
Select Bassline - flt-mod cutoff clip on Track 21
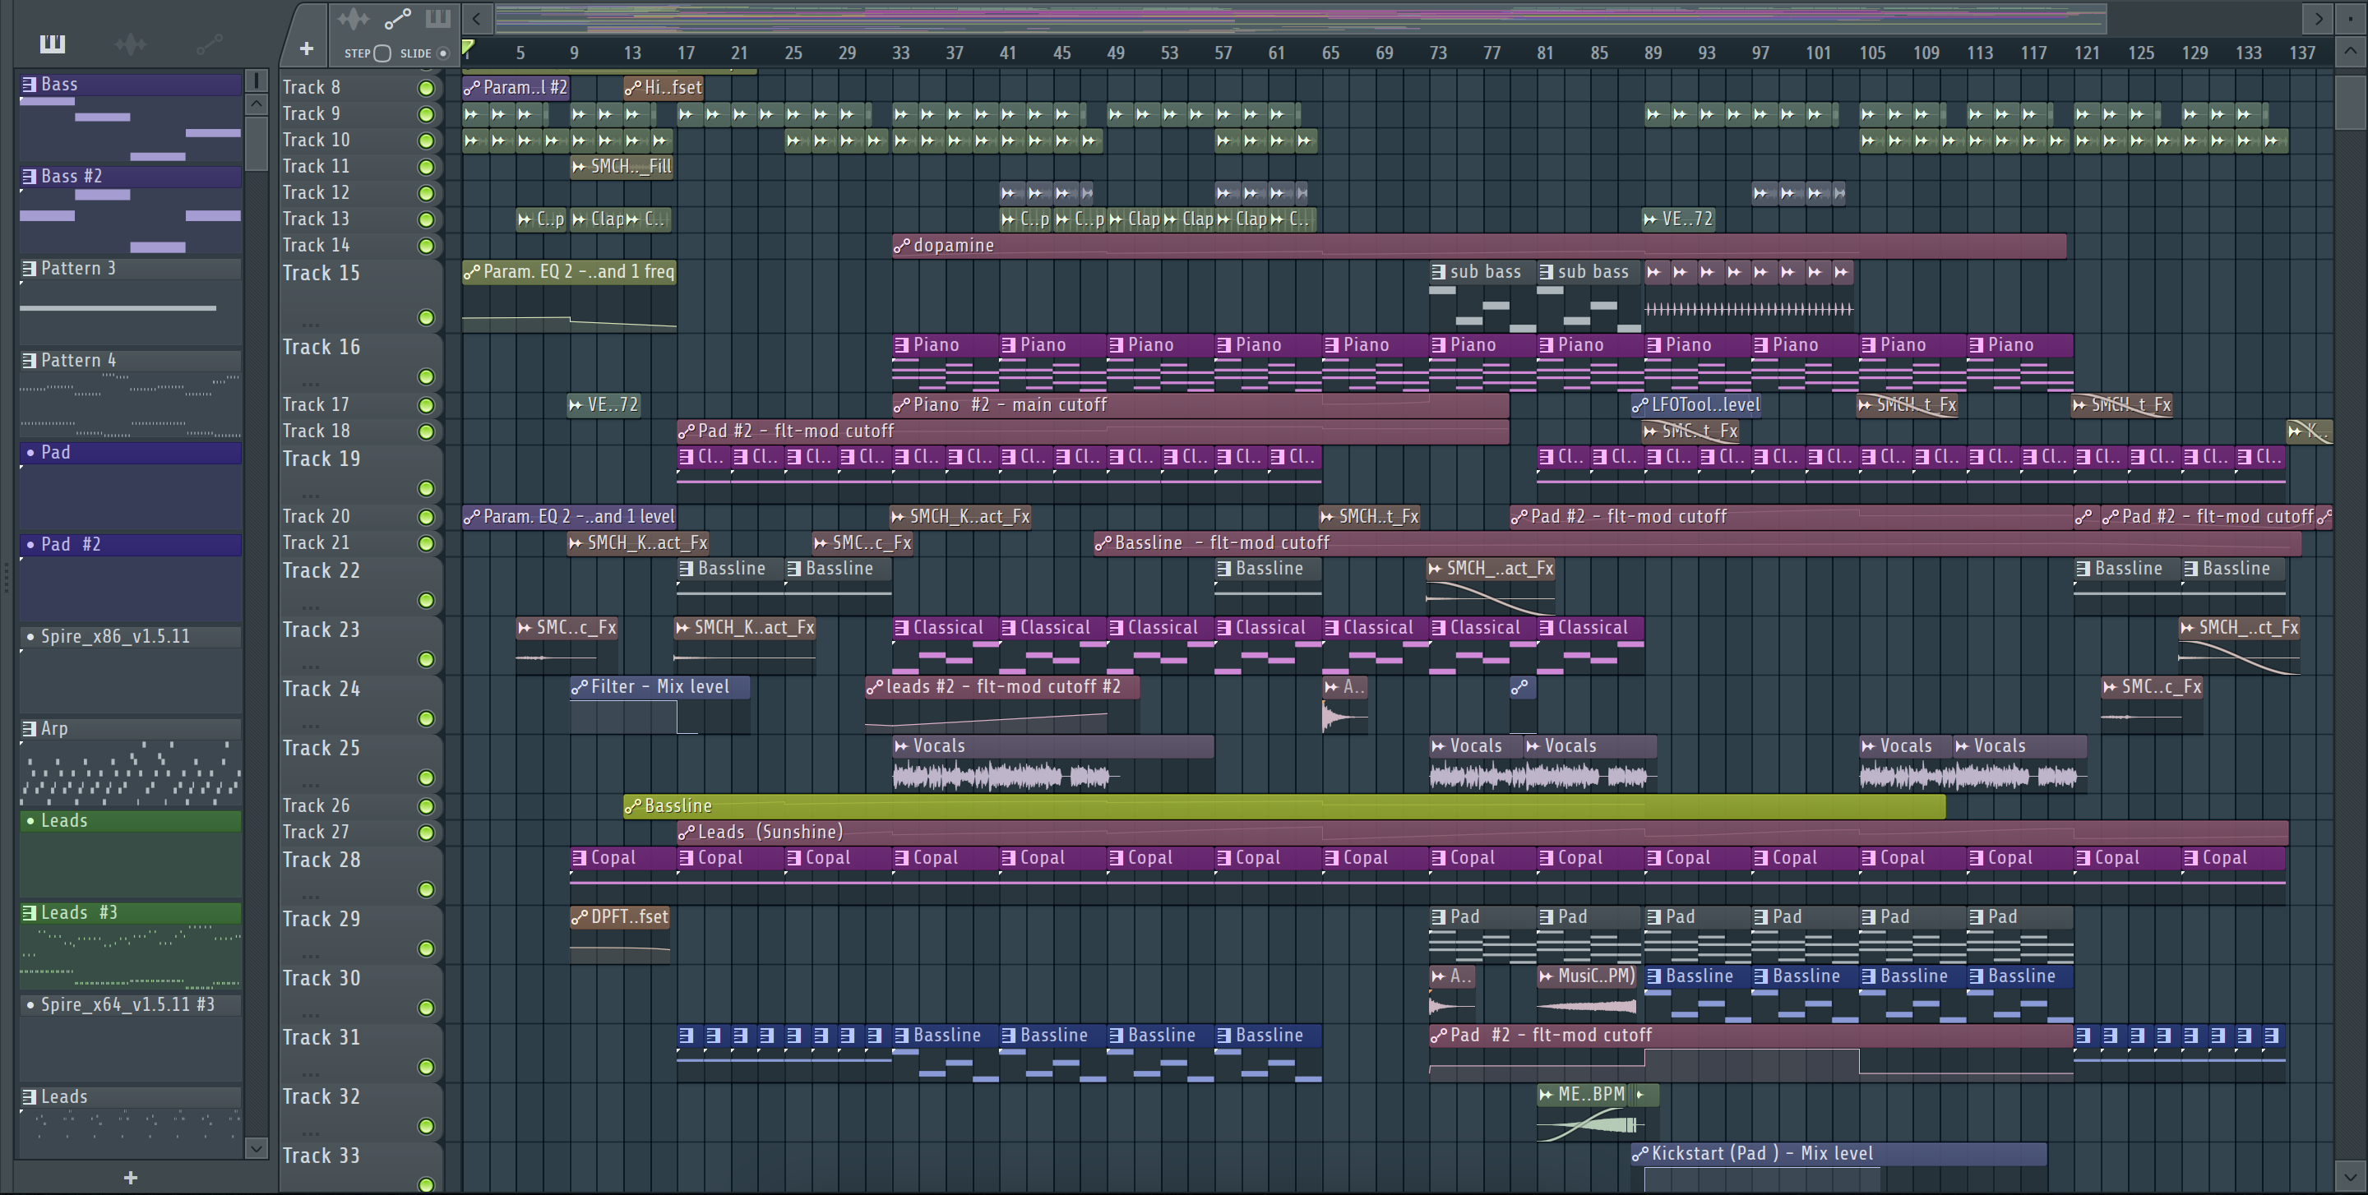coord(1697,543)
